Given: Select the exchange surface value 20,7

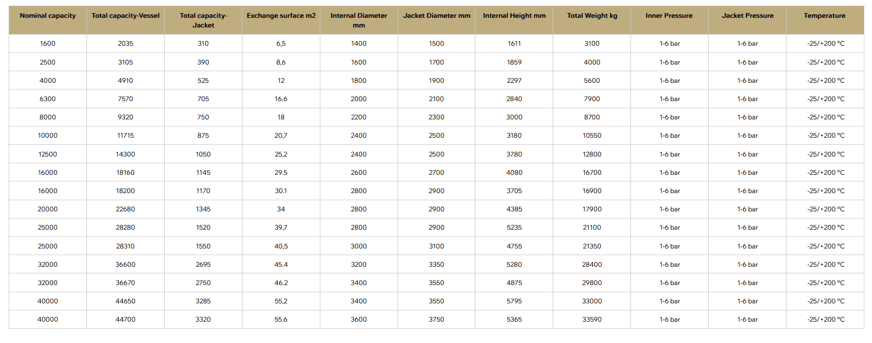Looking at the screenshot, I should click(x=281, y=136).
